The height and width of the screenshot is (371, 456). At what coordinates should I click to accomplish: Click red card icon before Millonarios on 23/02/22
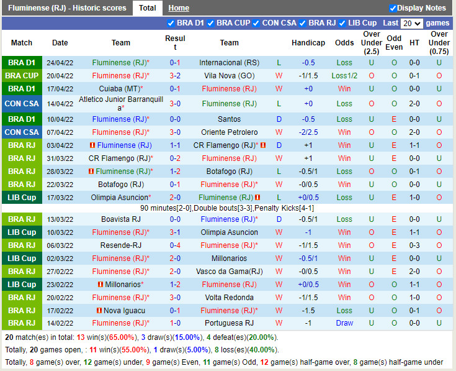tap(100, 285)
